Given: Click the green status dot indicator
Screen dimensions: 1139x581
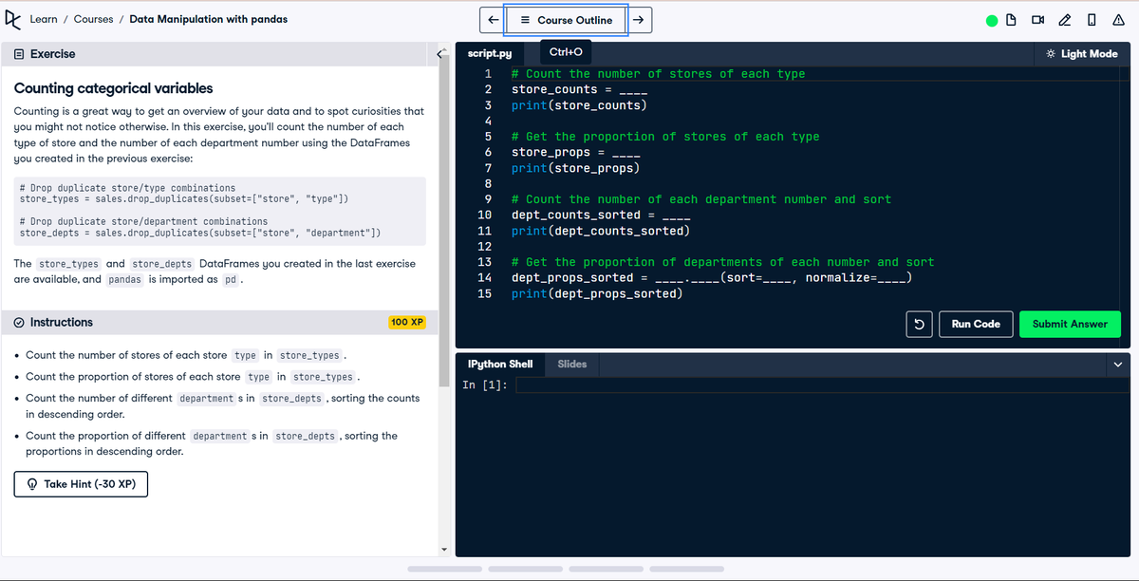Looking at the screenshot, I should (992, 20).
